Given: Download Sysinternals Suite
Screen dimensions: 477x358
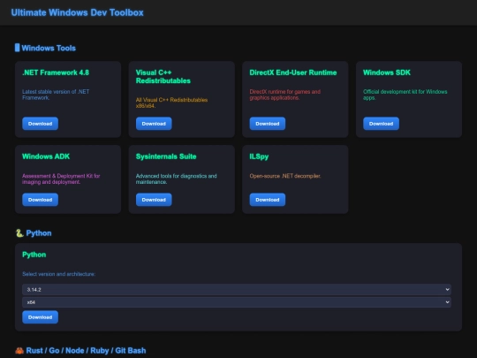Looking at the screenshot, I should (154, 200).
